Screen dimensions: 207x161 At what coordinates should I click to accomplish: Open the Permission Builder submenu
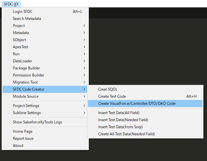coord(45,75)
